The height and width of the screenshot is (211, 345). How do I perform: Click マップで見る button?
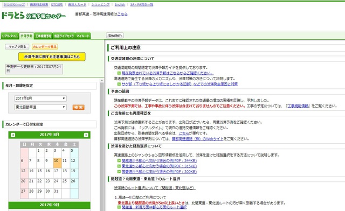tap(17, 47)
